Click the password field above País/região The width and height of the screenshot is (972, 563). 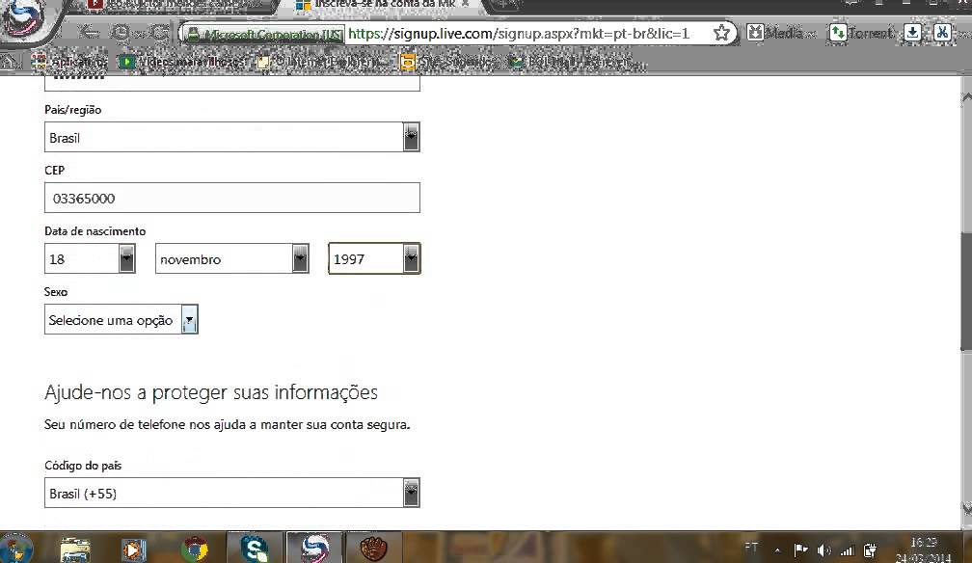[231, 83]
